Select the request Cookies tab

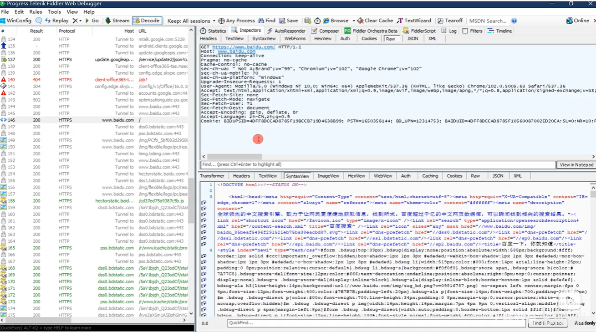tap(369, 39)
